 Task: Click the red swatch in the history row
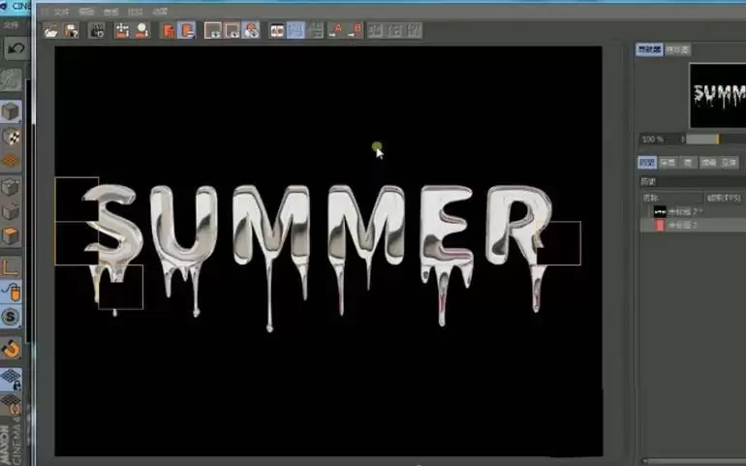point(660,225)
